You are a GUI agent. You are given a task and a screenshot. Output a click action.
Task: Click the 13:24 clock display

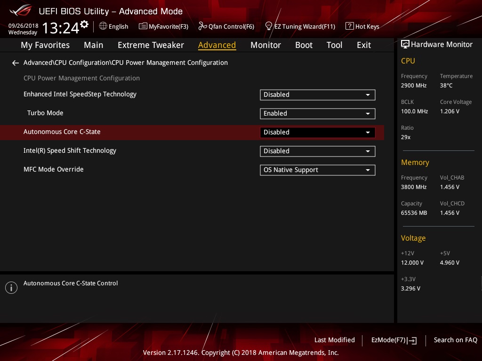pos(61,28)
